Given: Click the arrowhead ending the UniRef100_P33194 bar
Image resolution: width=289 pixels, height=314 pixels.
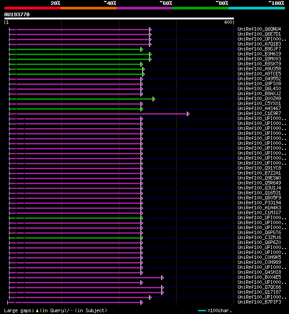Looking at the screenshot, I should tap(142, 203).
